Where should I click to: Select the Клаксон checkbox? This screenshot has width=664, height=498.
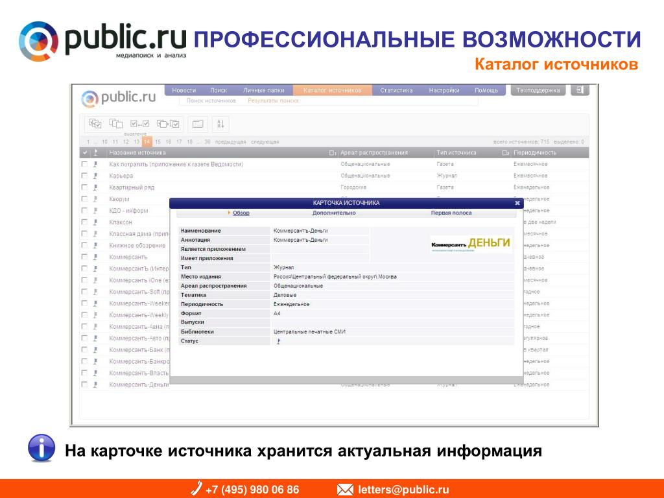coord(85,222)
